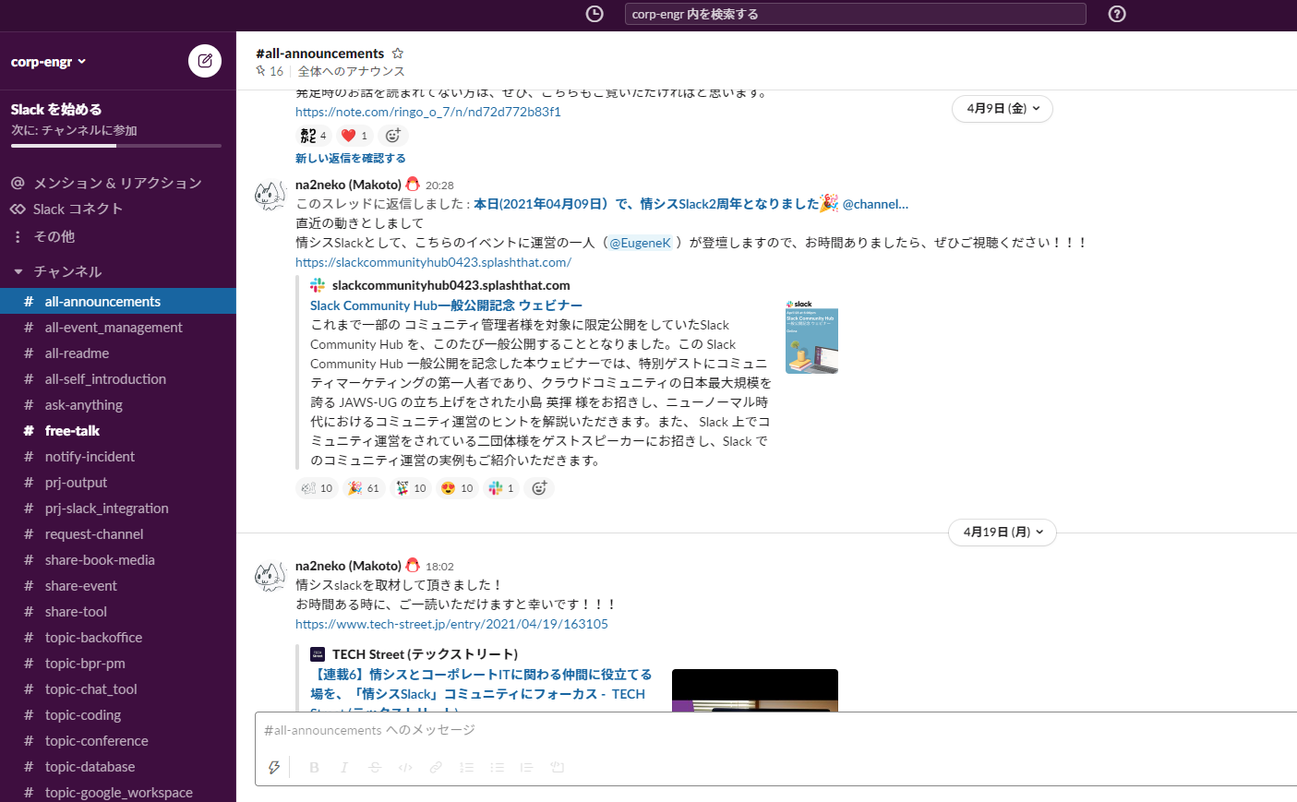Click the confetti reaction showing 10
This screenshot has height=802, width=1297.
411,488
